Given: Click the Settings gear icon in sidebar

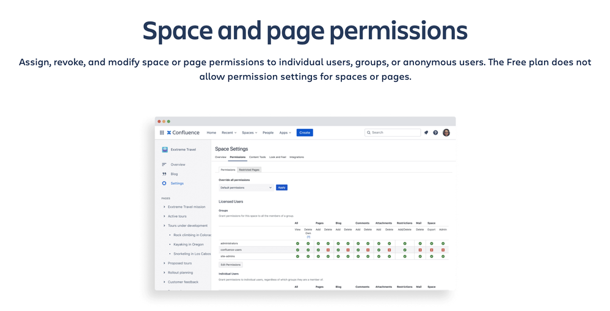Looking at the screenshot, I should click(x=164, y=183).
